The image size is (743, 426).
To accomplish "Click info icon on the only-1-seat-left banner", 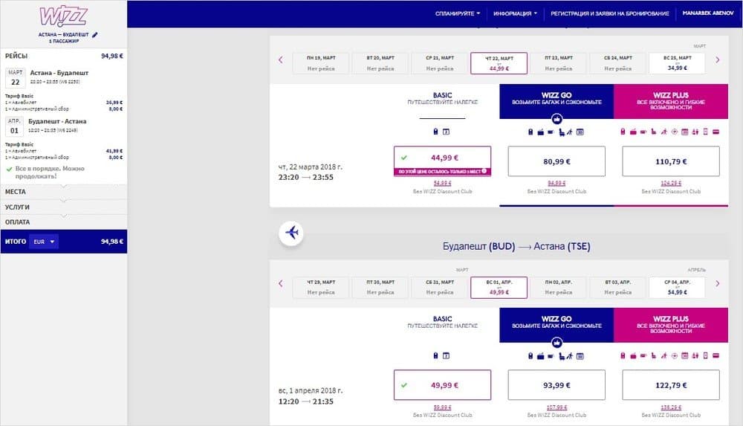I will point(484,171).
